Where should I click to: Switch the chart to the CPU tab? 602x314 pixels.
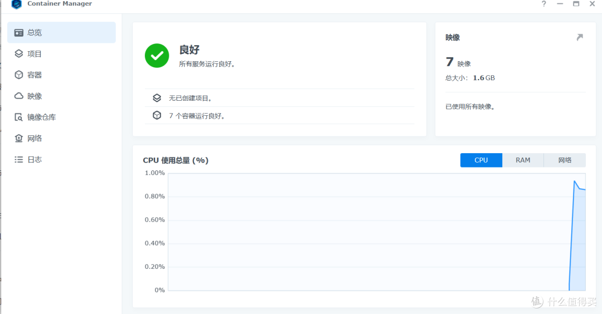[481, 160]
